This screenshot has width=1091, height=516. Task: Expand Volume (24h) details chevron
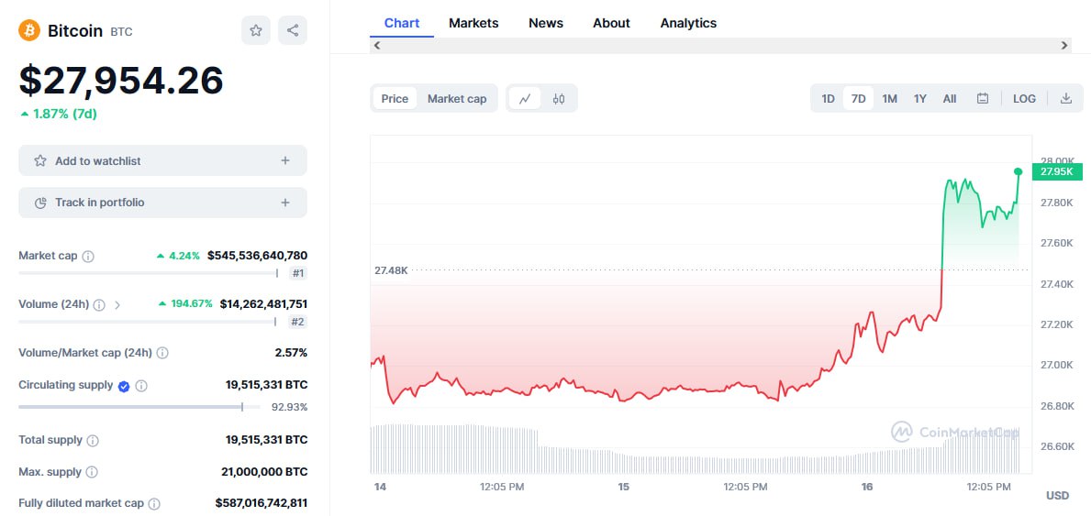coord(117,304)
